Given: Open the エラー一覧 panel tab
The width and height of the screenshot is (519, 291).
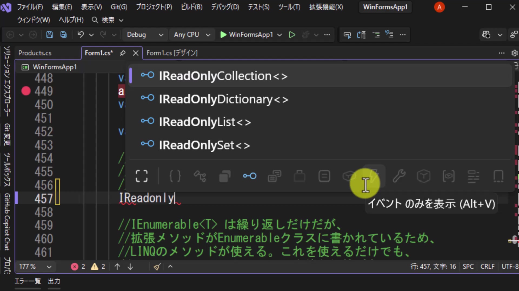Looking at the screenshot, I should point(28,281).
